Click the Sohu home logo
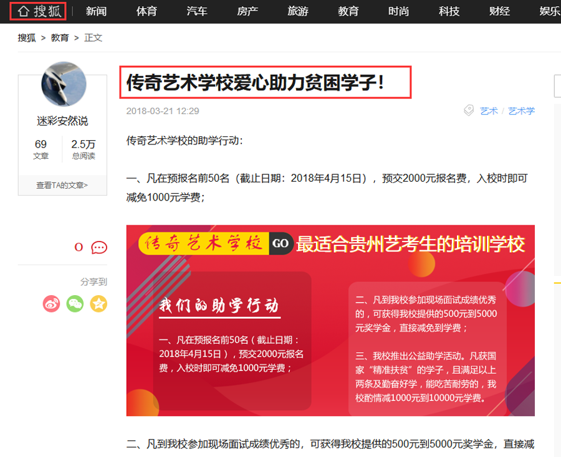Screen dimensions: 561x457 (38, 11)
